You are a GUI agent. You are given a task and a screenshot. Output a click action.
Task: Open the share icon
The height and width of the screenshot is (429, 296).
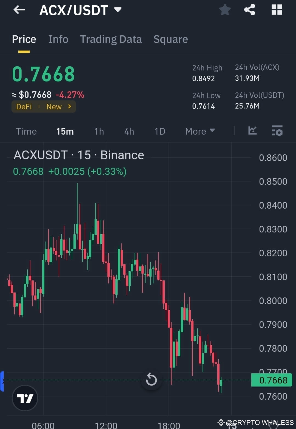pos(250,10)
